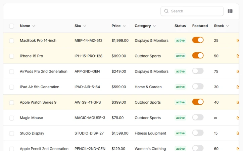Check the Magic Mouse row checkbox

pos(12,118)
